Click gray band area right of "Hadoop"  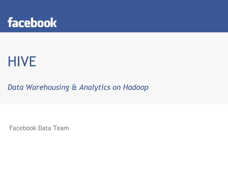click(x=189, y=87)
